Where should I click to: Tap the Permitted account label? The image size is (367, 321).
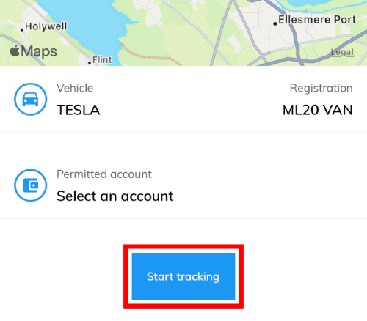tap(104, 174)
